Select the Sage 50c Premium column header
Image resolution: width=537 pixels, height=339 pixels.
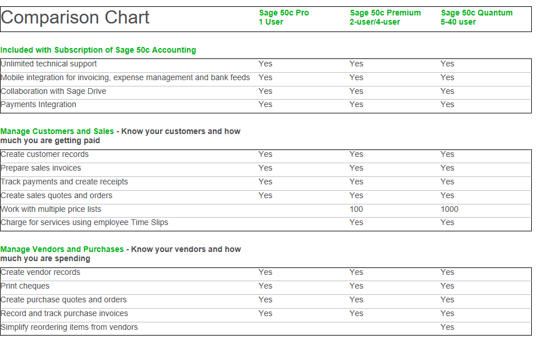(385, 17)
